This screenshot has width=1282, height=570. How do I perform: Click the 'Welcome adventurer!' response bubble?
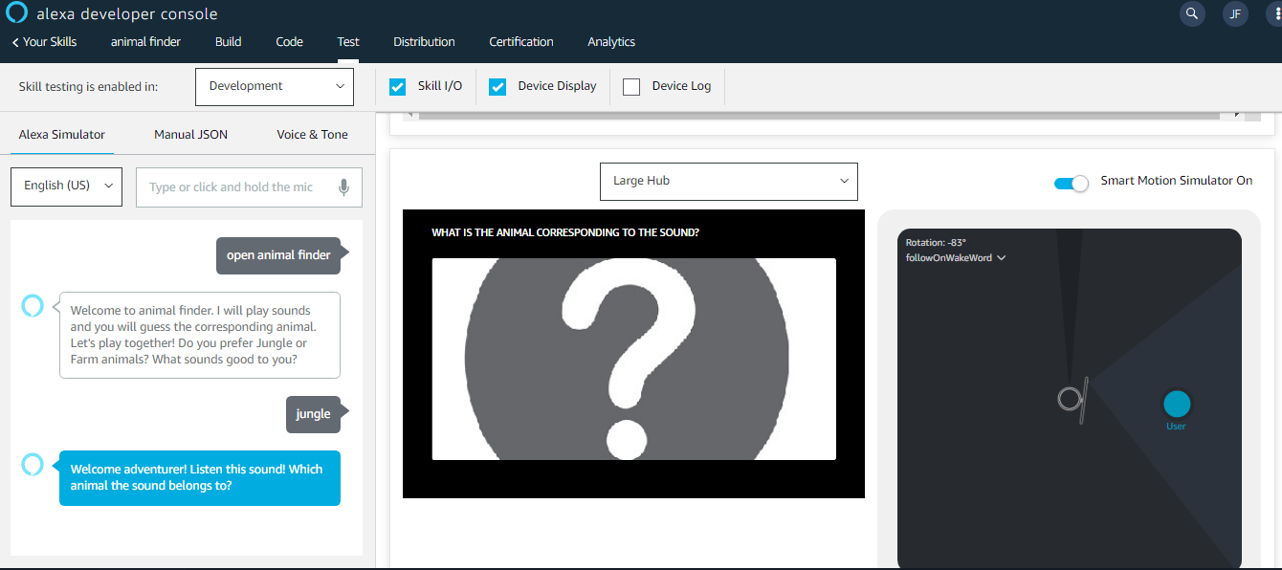click(x=200, y=478)
